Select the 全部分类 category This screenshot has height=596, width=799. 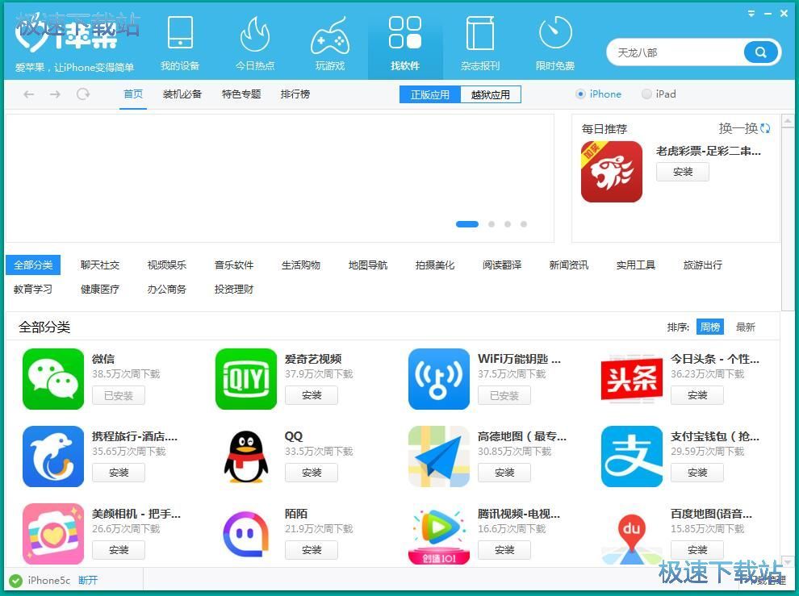tap(33, 265)
